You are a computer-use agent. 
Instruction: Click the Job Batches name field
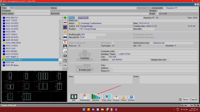(110, 18)
